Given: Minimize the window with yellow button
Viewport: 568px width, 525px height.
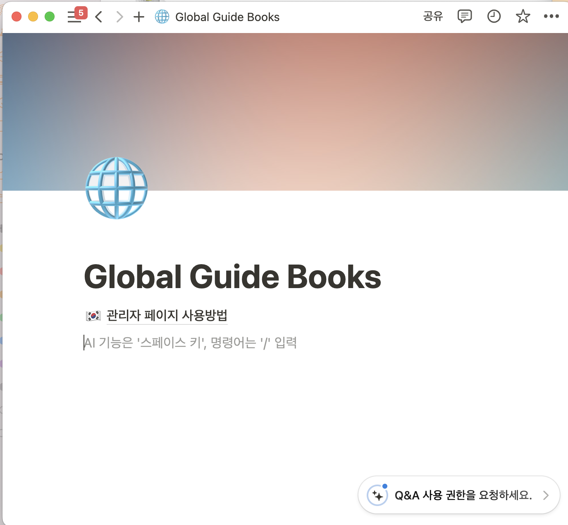Looking at the screenshot, I should [x=33, y=17].
